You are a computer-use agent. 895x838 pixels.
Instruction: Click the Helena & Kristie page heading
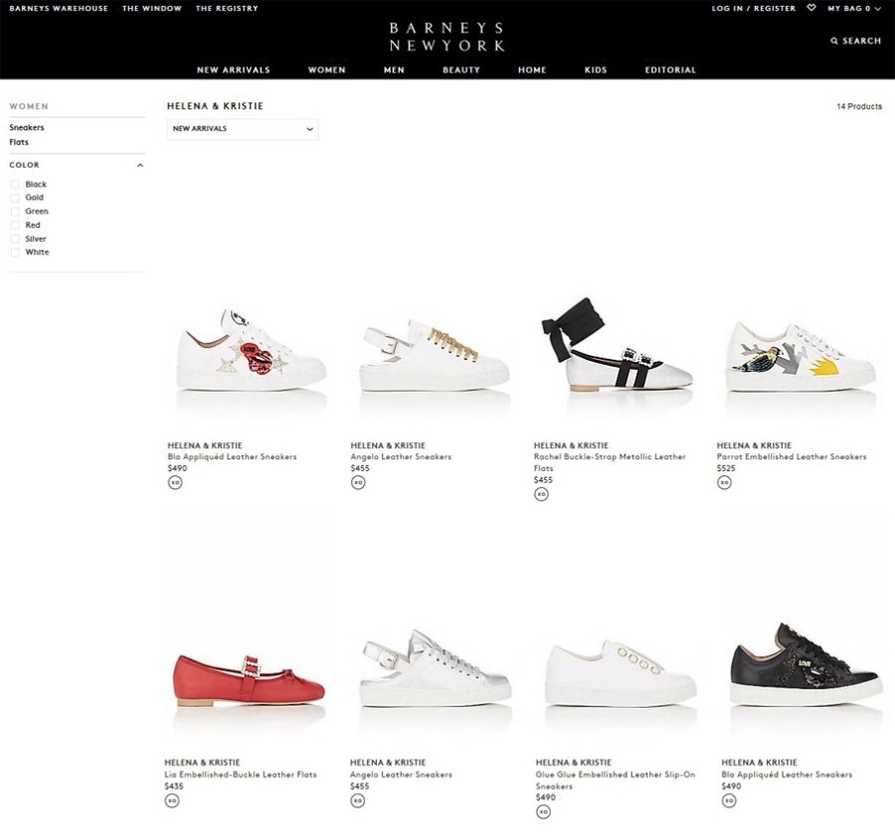pos(215,106)
